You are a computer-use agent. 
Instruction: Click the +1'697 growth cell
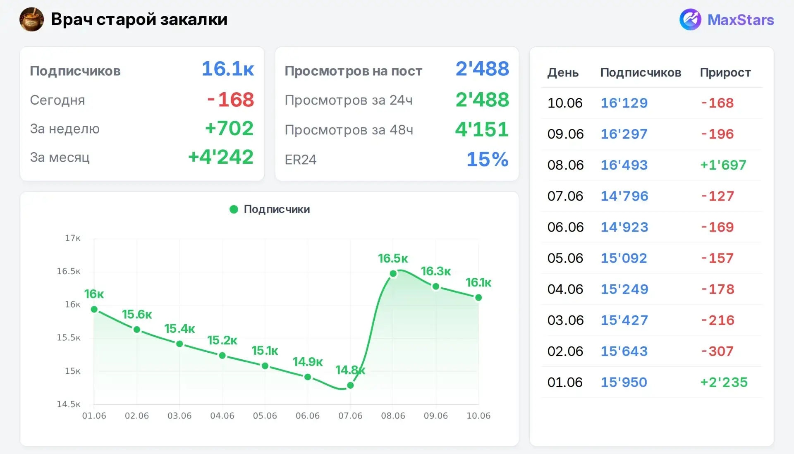(723, 165)
